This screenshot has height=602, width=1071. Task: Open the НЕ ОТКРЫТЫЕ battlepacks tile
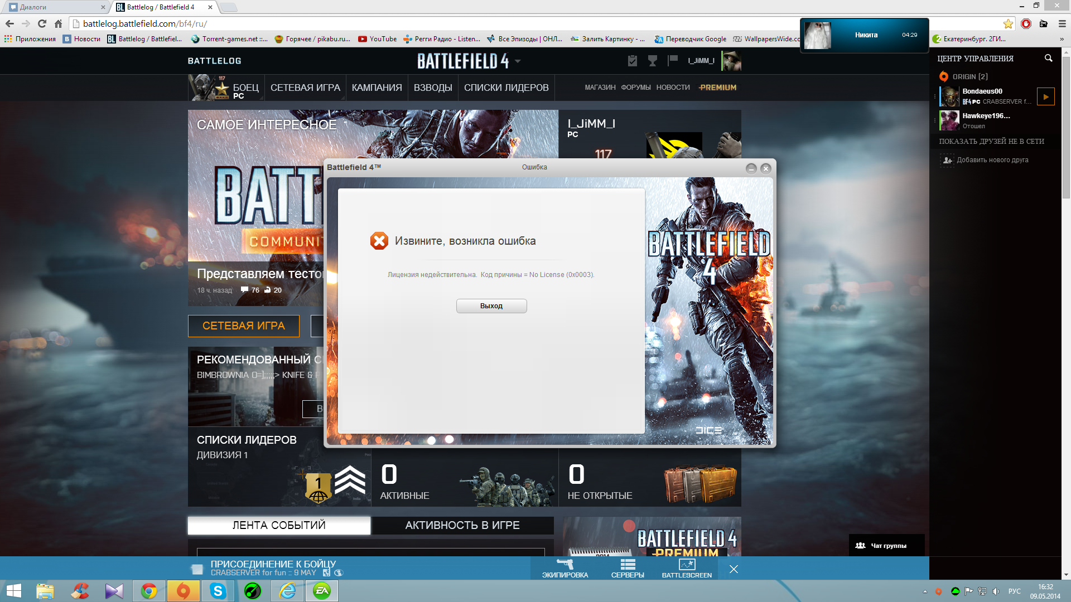coord(650,478)
